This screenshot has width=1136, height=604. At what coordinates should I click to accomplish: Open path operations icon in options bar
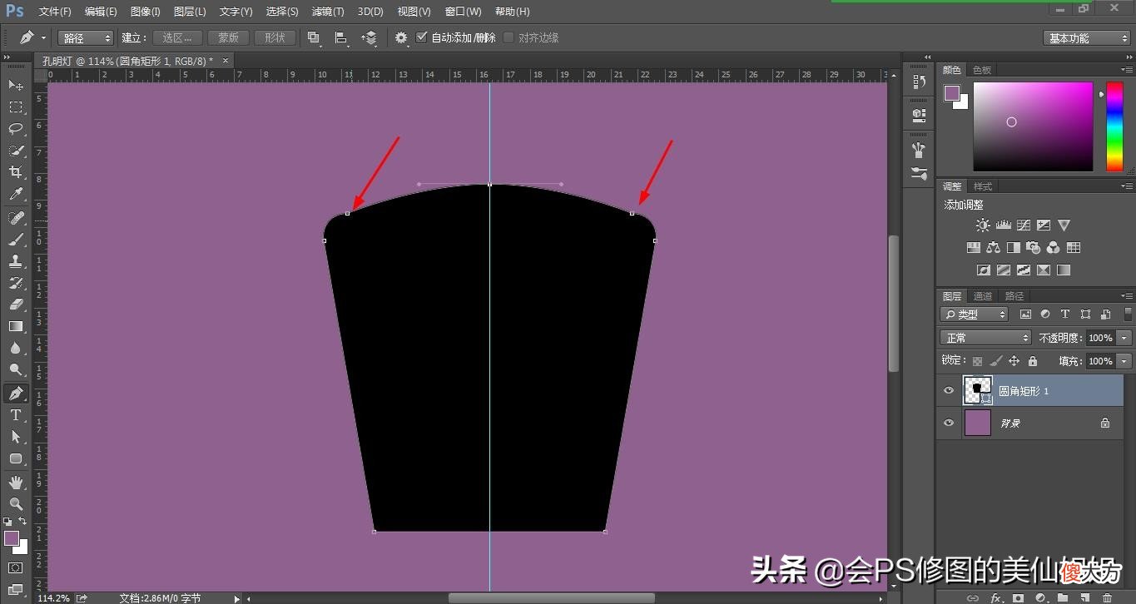314,37
